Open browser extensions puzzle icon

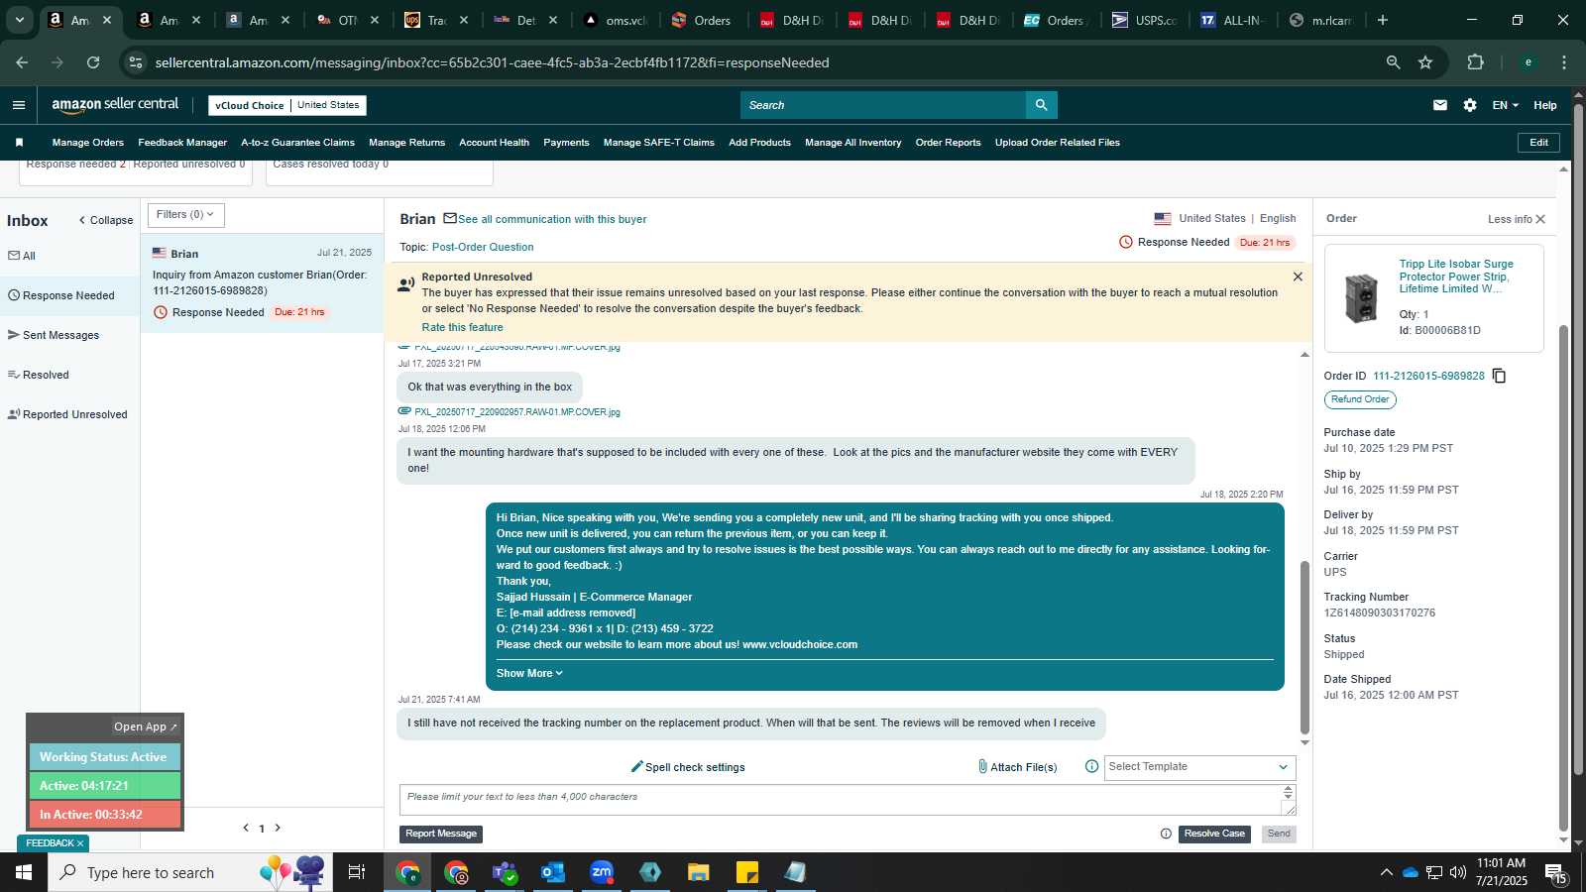click(x=1475, y=62)
